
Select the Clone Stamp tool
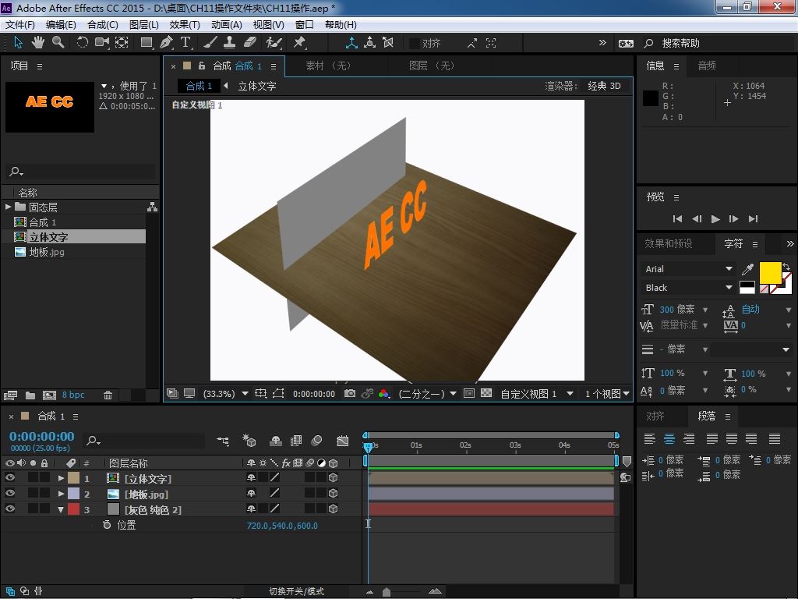(230, 42)
